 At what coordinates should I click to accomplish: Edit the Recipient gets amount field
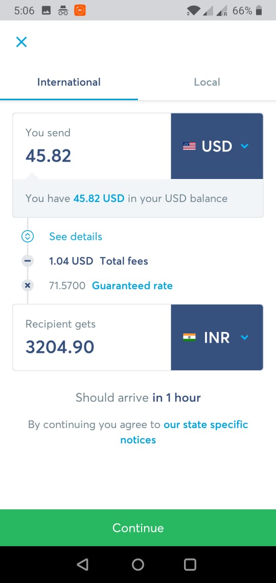92,337
